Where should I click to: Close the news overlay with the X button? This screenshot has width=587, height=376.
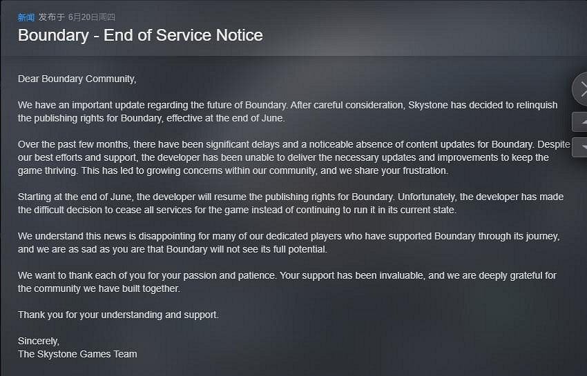581,89
